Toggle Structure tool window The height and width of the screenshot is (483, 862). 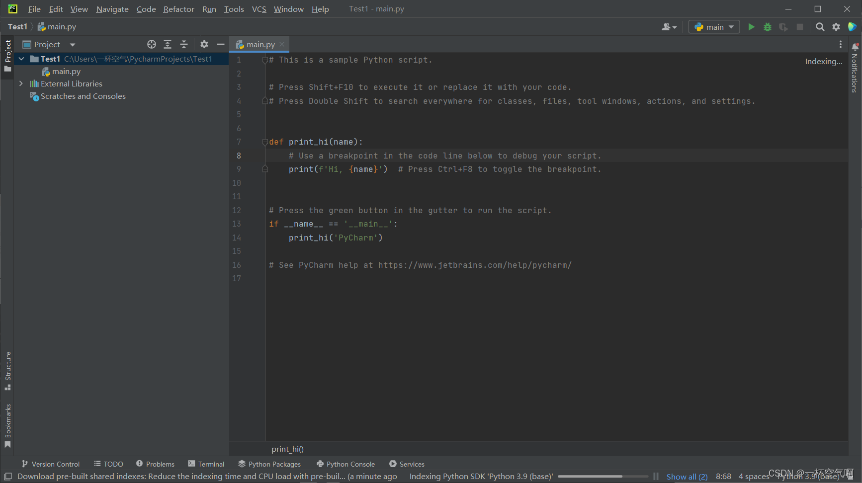[7, 371]
